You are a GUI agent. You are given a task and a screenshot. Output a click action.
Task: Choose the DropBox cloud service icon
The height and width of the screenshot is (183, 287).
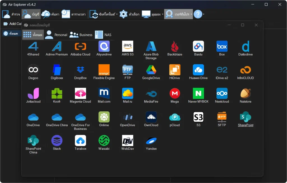[80, 70]
